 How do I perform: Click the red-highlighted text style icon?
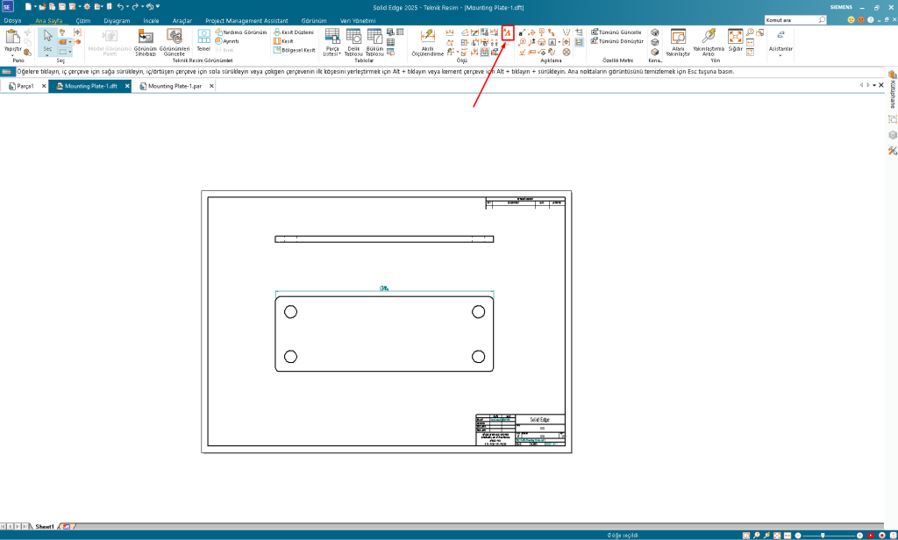pyautogui.click(x=506, y=32)
